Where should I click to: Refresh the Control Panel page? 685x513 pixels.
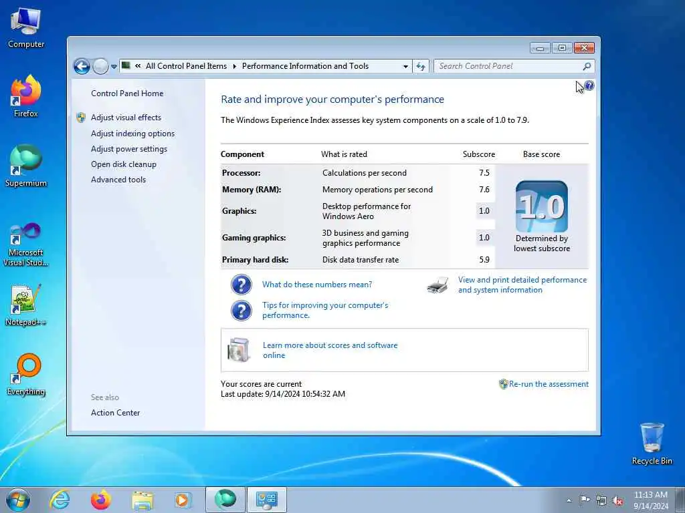421,66
